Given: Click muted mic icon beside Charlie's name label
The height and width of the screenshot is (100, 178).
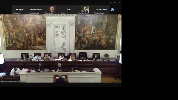Looking at the screenshot, I should tap(78, 13).
